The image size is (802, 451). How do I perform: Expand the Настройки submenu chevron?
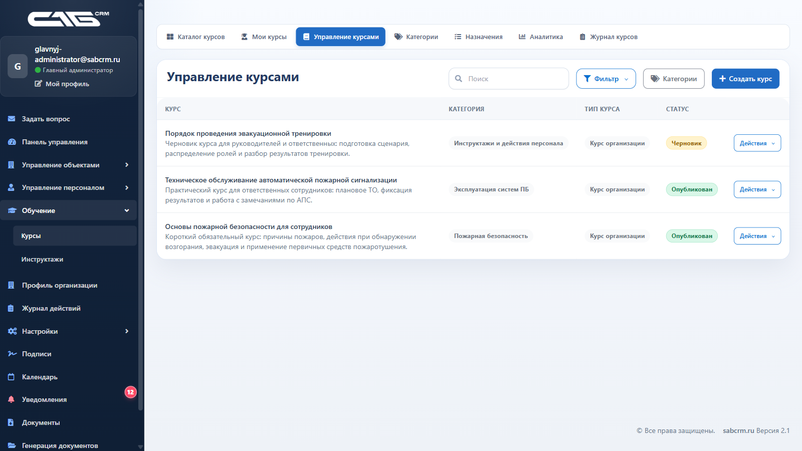click(x=127, y=331)
